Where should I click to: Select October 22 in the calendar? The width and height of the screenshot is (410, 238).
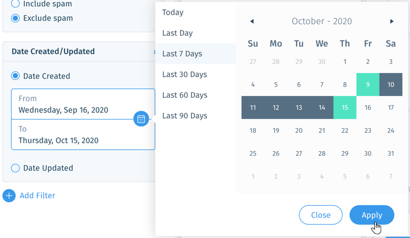(344, 130)
